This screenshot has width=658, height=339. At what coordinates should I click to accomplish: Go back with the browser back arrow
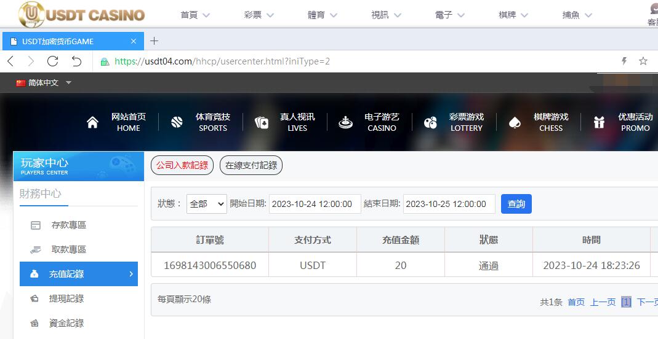11,61
